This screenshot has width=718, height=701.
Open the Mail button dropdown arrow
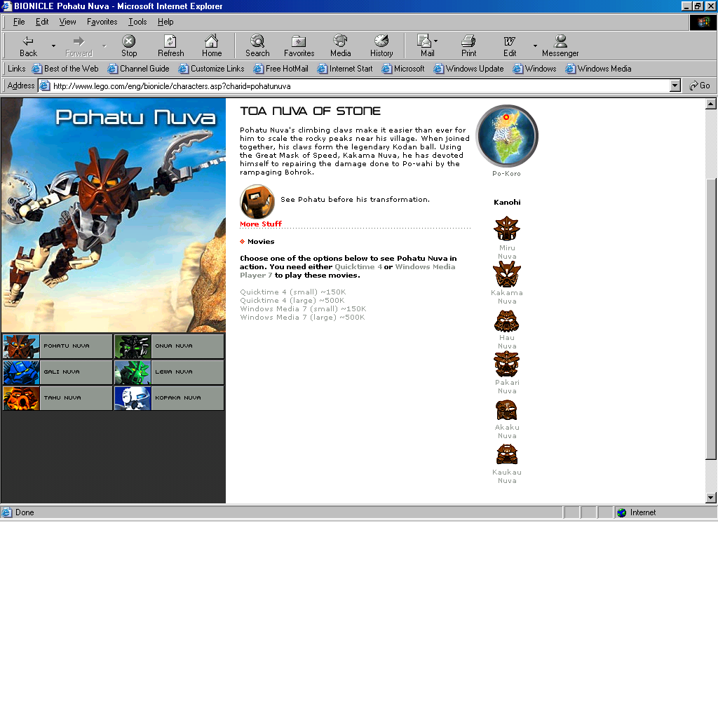[435, 41]
